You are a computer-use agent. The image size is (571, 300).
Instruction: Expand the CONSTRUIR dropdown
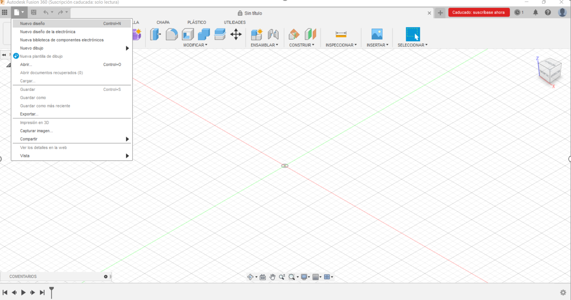(x=302, y=45)
